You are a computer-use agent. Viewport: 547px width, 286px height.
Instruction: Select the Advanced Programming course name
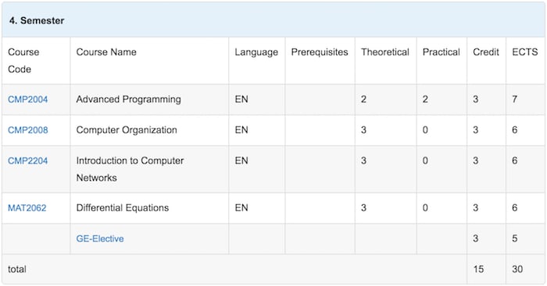[128, 100]
